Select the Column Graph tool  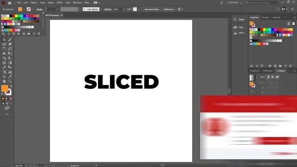(x=10, y=72)
